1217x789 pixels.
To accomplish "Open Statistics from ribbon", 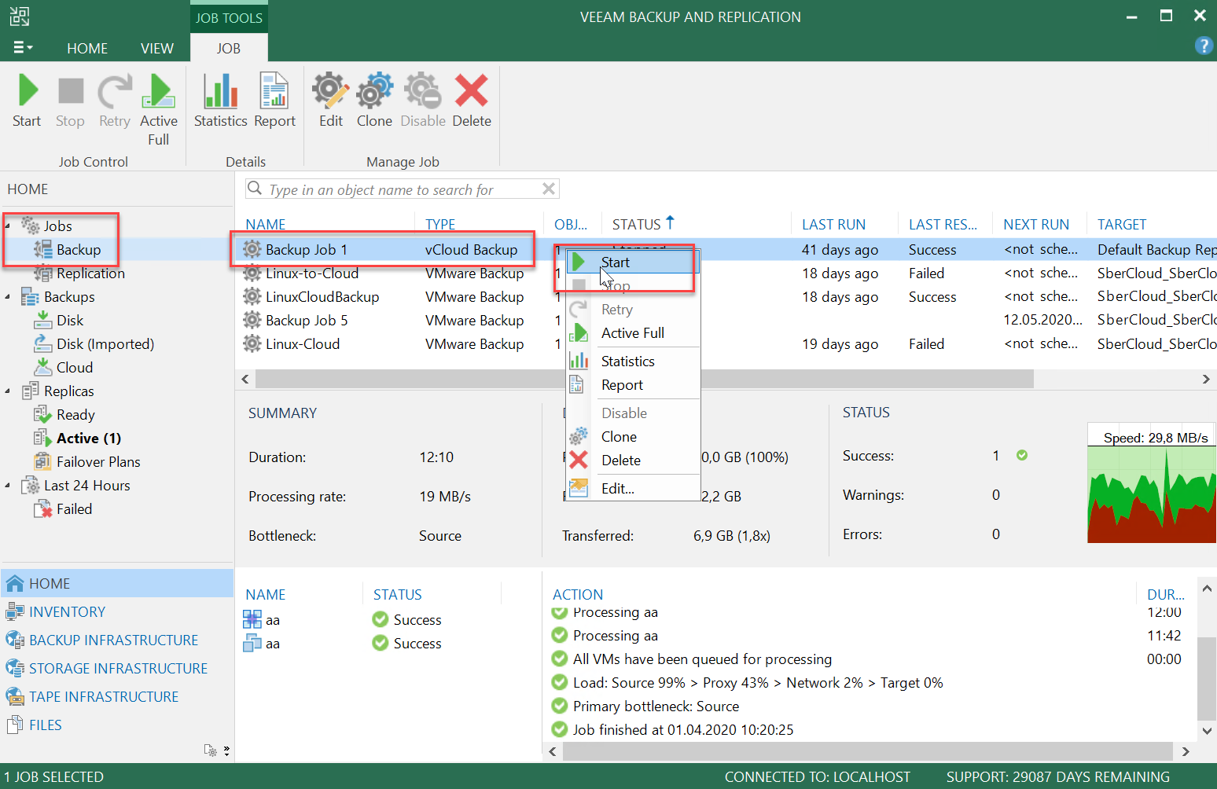I will (221, 91).
